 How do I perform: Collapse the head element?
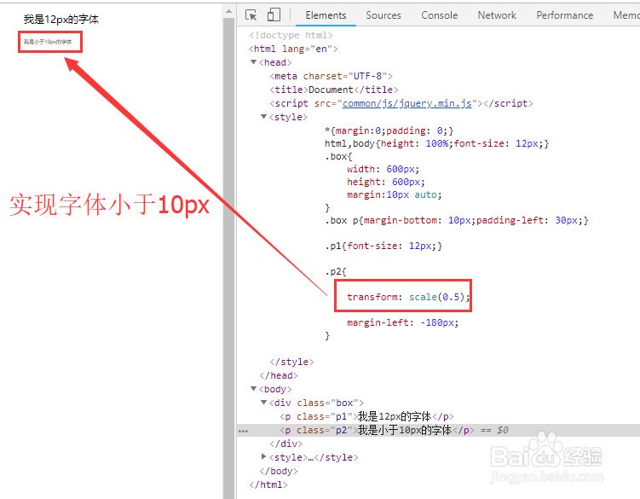[253, 62]
